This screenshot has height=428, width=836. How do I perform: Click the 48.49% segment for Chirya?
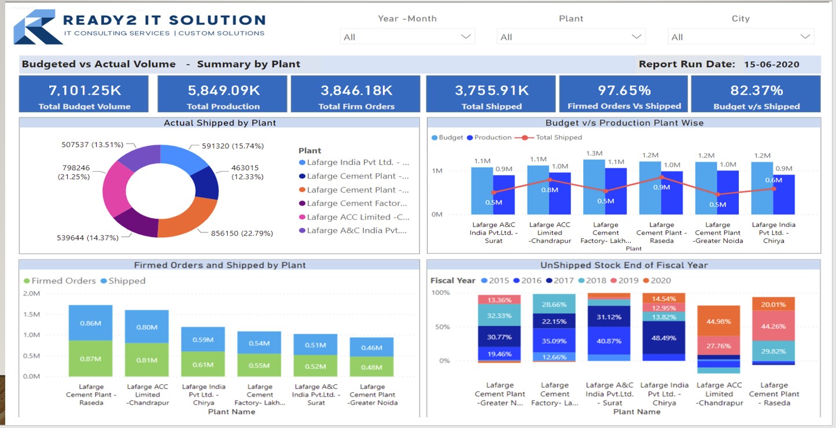click(664, 338)
